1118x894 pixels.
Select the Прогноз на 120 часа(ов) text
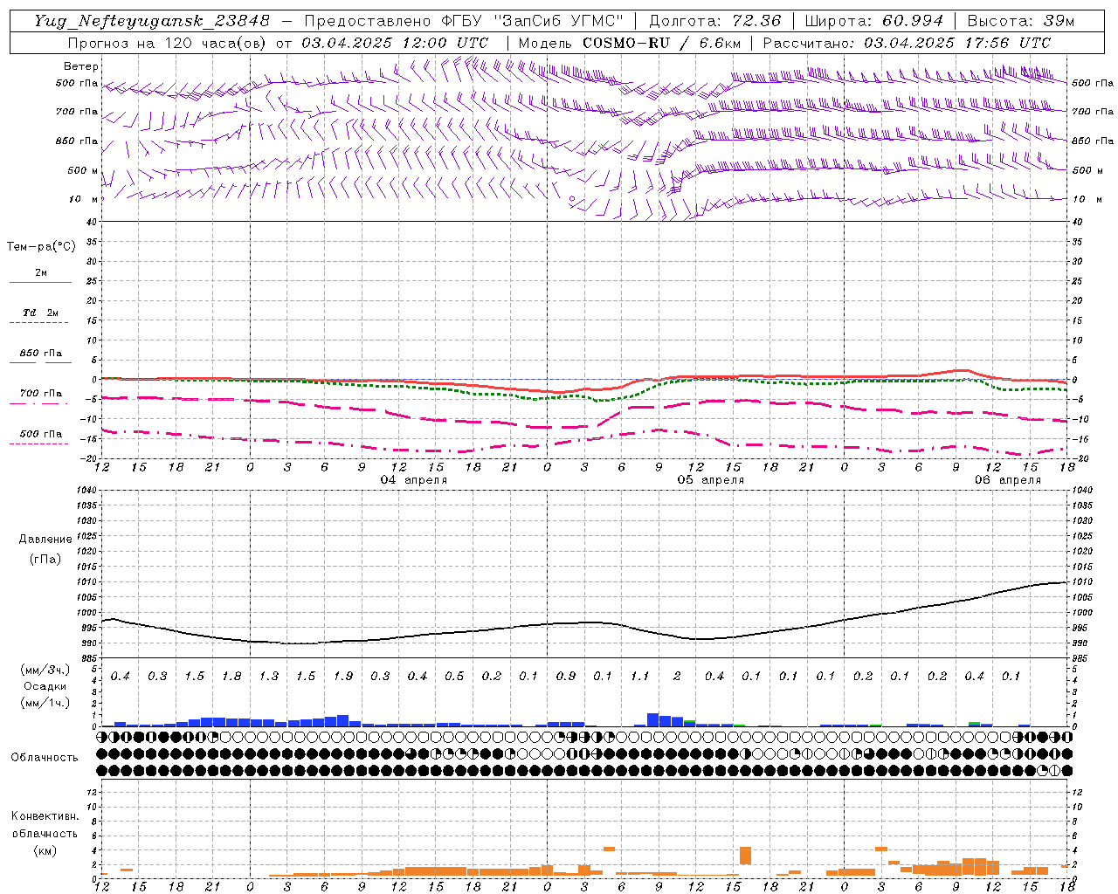pyautogui.click(x=166, y=43)
